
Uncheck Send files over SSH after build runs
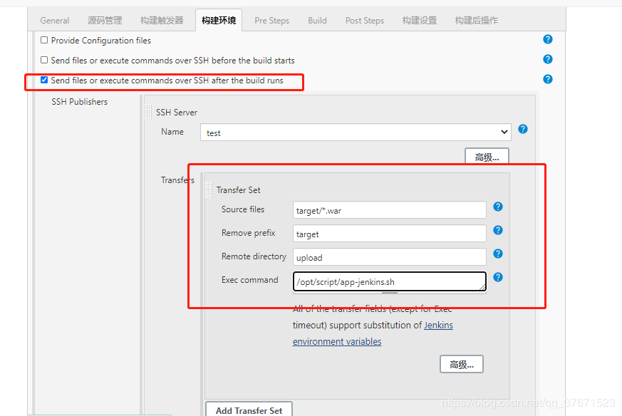coord(43,80)
